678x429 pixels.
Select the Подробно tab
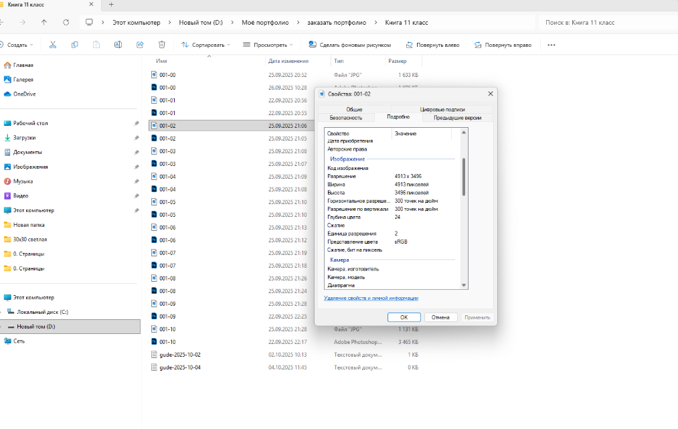398,116
